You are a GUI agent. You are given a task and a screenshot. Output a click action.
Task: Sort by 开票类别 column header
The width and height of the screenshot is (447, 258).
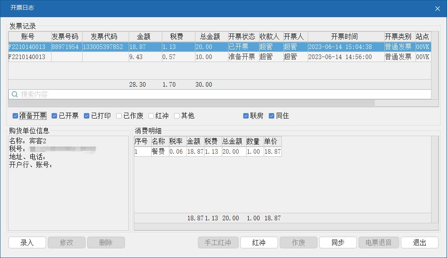coord(400,37)
